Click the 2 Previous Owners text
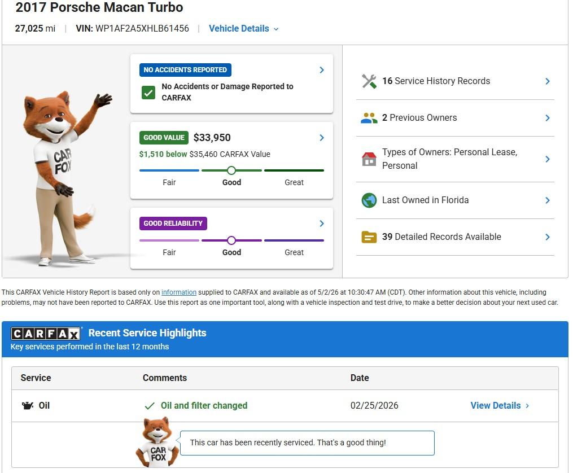The image size is (573, 473). 419,117
